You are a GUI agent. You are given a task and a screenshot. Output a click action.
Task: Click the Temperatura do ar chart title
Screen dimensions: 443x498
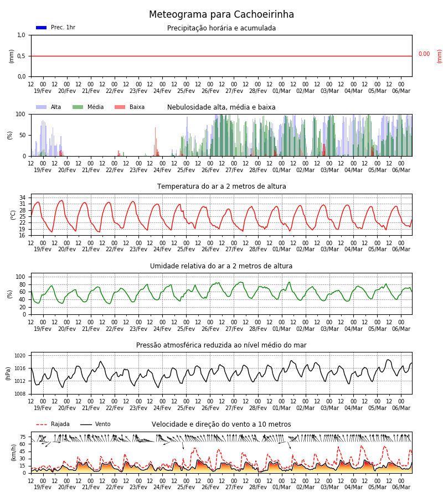(x=221, y=186)
